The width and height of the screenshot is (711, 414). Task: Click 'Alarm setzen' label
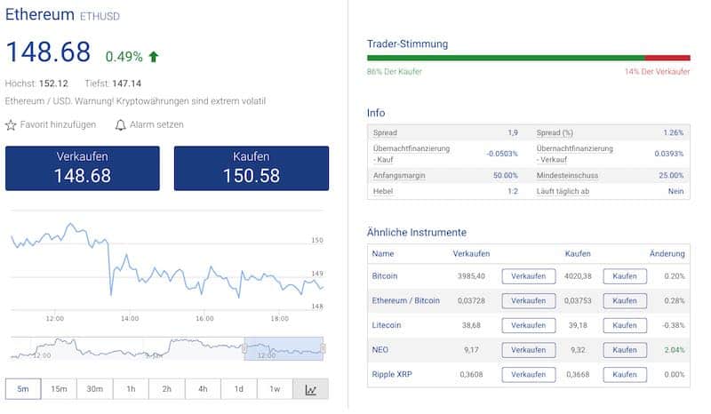(157, 124)
